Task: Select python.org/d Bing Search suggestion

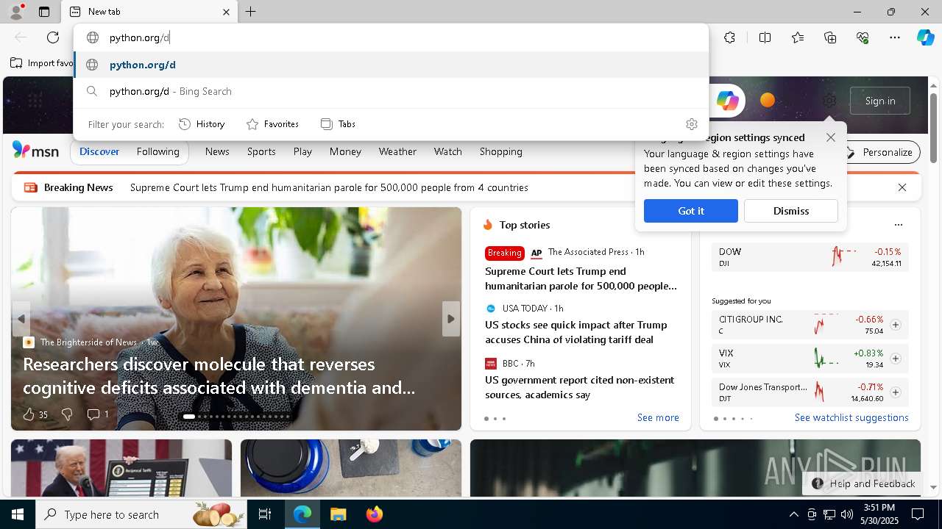Action: click(x=391, y=91)
